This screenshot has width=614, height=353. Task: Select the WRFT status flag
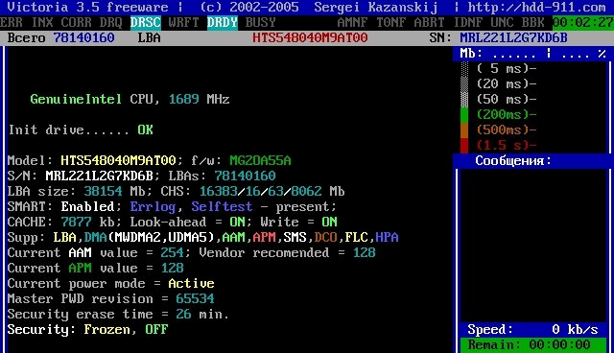point(183,23)
